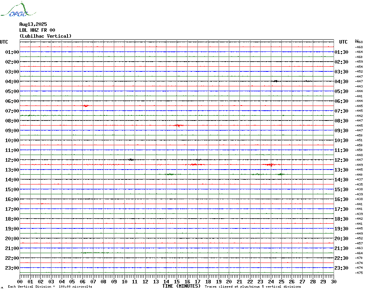Click the TIME (MINUTES) axis label
365x292 pixels.
tap(181, 286)
